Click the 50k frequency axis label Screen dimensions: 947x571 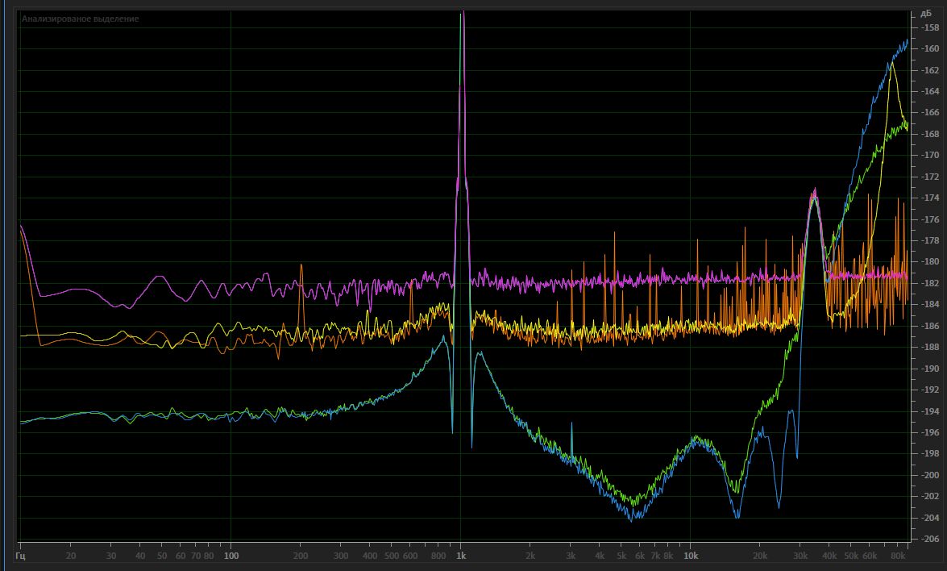pyautogui.click(x=851, y=556)
